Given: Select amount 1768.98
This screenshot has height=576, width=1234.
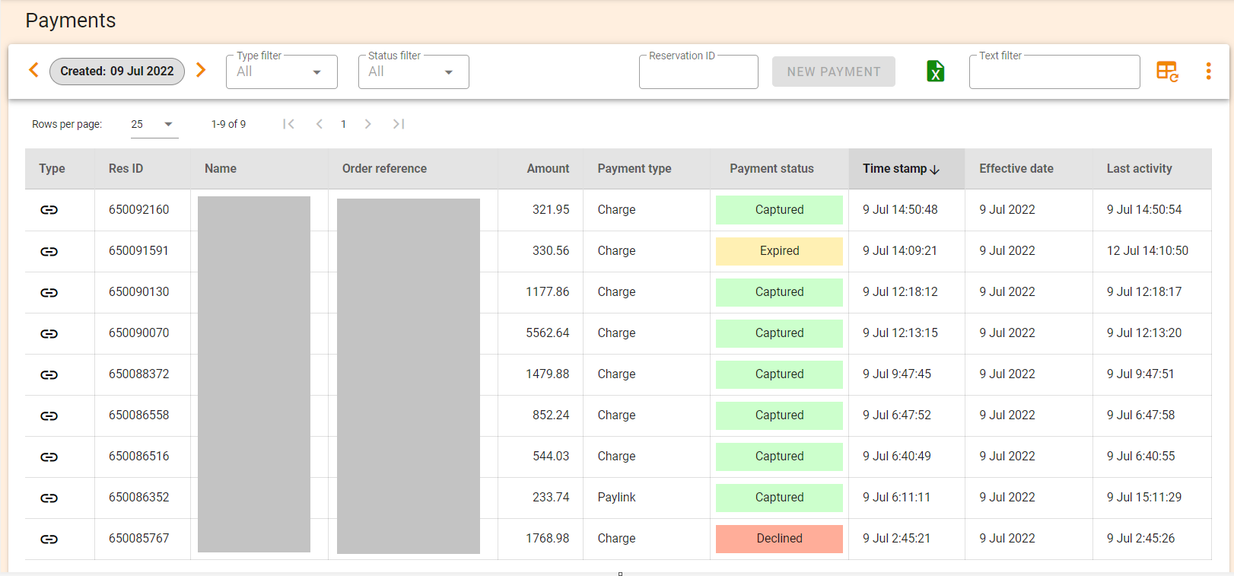Looking at the screenshot, I should click(x=547, y=538).
